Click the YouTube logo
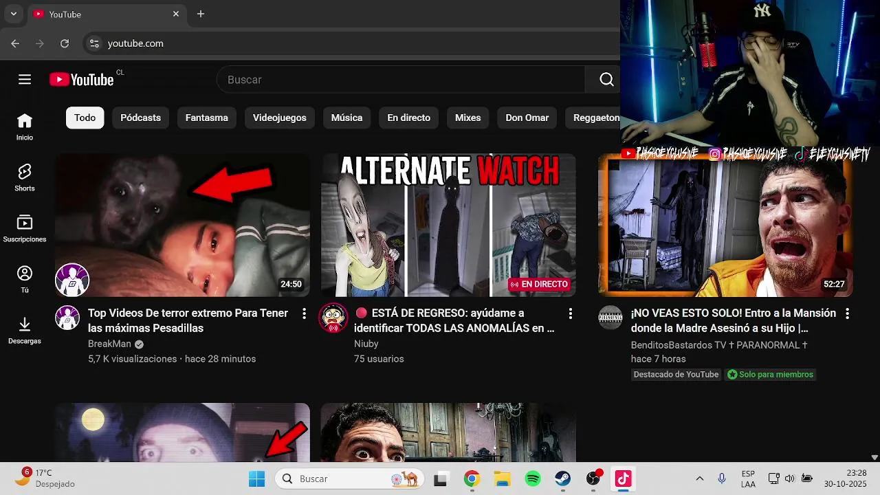 coord(81,80)
